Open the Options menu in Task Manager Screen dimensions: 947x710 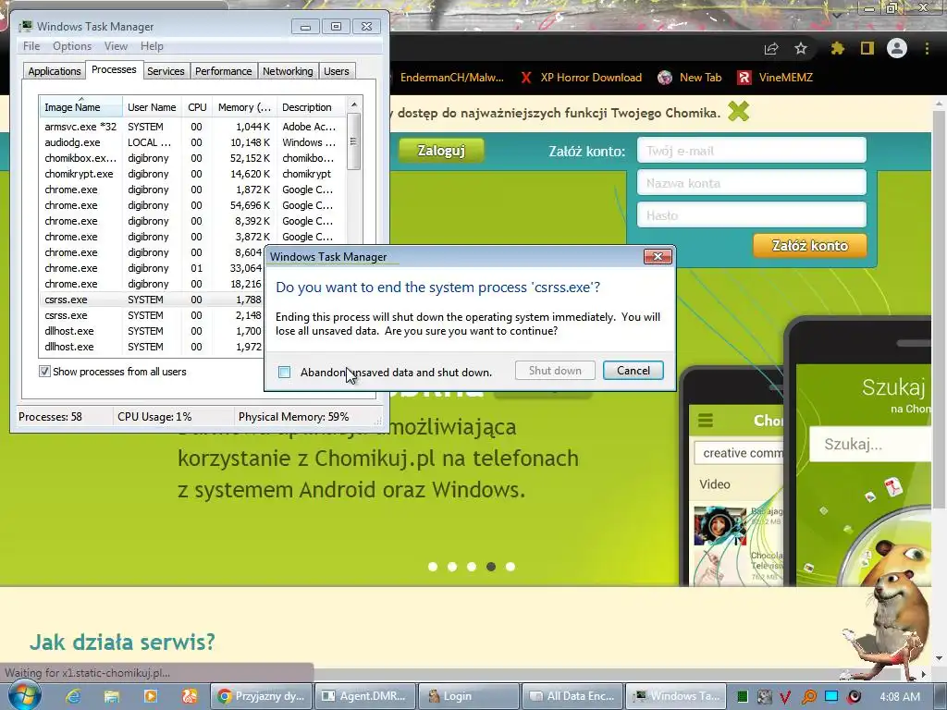[72, 46]
